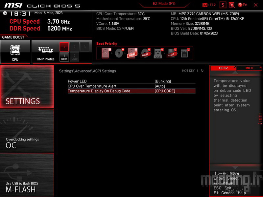The width and height of the screenshot is (263, 197).
Task: Collapse the help side panel arrows
Action: coord(260,124)
